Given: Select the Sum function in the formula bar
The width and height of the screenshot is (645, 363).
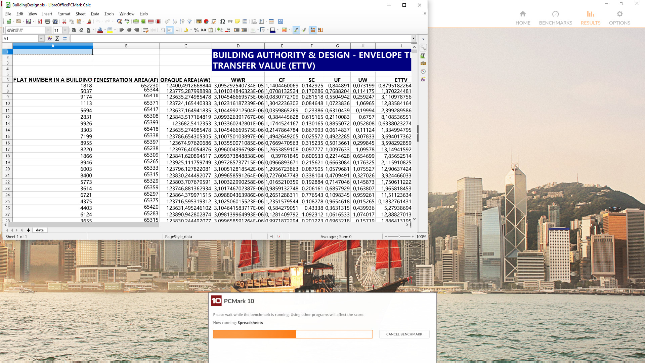Looking at the screenshot, I should point(57,38).
